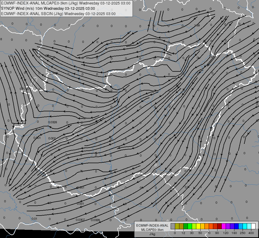The width and height of the screenshot is (259, 238).
Task: Click the 0.0307 grid value on the map
Action: [x=80, y=220]
